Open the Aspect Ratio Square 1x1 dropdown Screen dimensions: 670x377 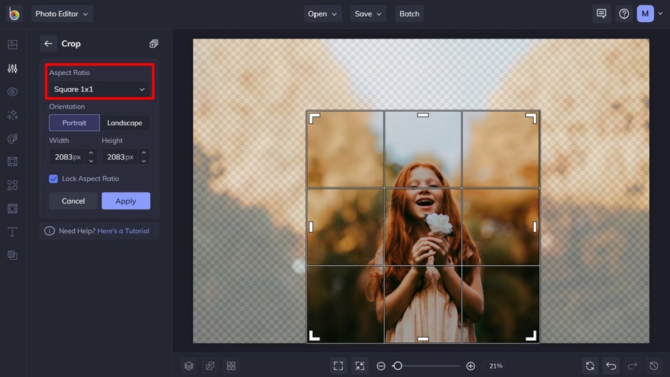[x=99, y=88]
